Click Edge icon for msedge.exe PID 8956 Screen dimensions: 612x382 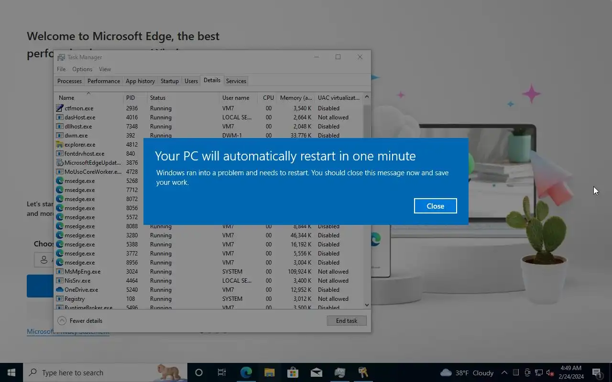coord(60,263)
